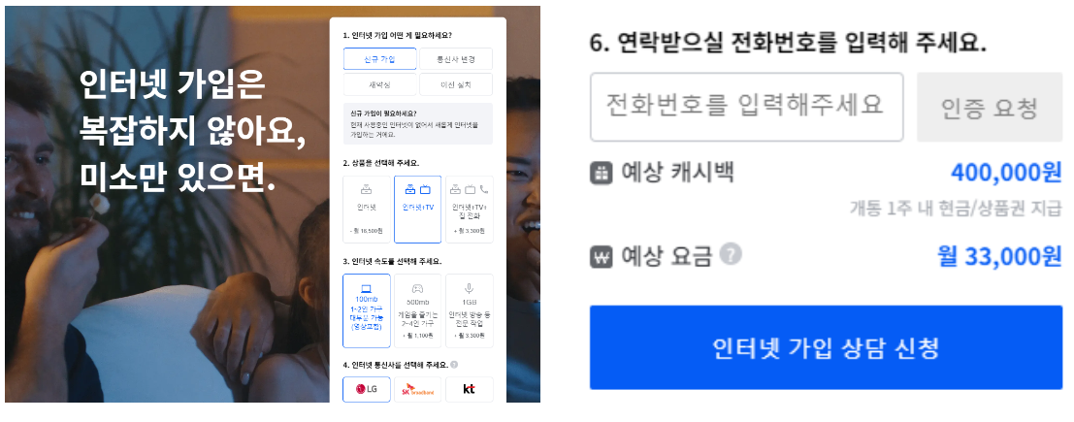Select the 1GB microphone speed option
Image resolution: width=1074 pixels, height=422 pixels.
point(470,311)
